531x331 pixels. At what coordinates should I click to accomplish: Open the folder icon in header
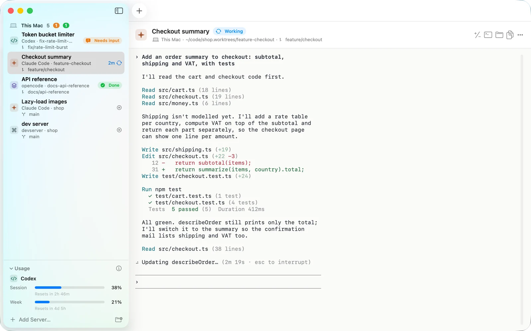(x=499, y=35)
